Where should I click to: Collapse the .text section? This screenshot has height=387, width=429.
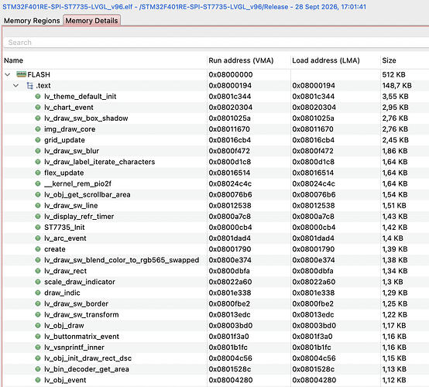click(x=15, y=85)
